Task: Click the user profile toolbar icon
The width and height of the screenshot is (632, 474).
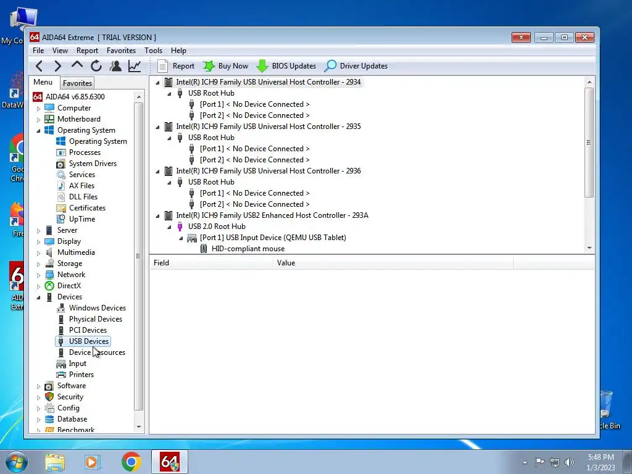Action: [x=115, y=65]
